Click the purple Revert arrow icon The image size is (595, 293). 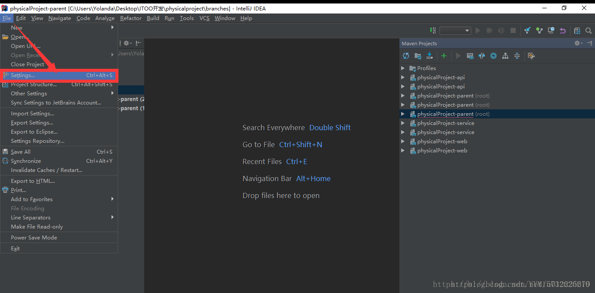tap(563, 30)
